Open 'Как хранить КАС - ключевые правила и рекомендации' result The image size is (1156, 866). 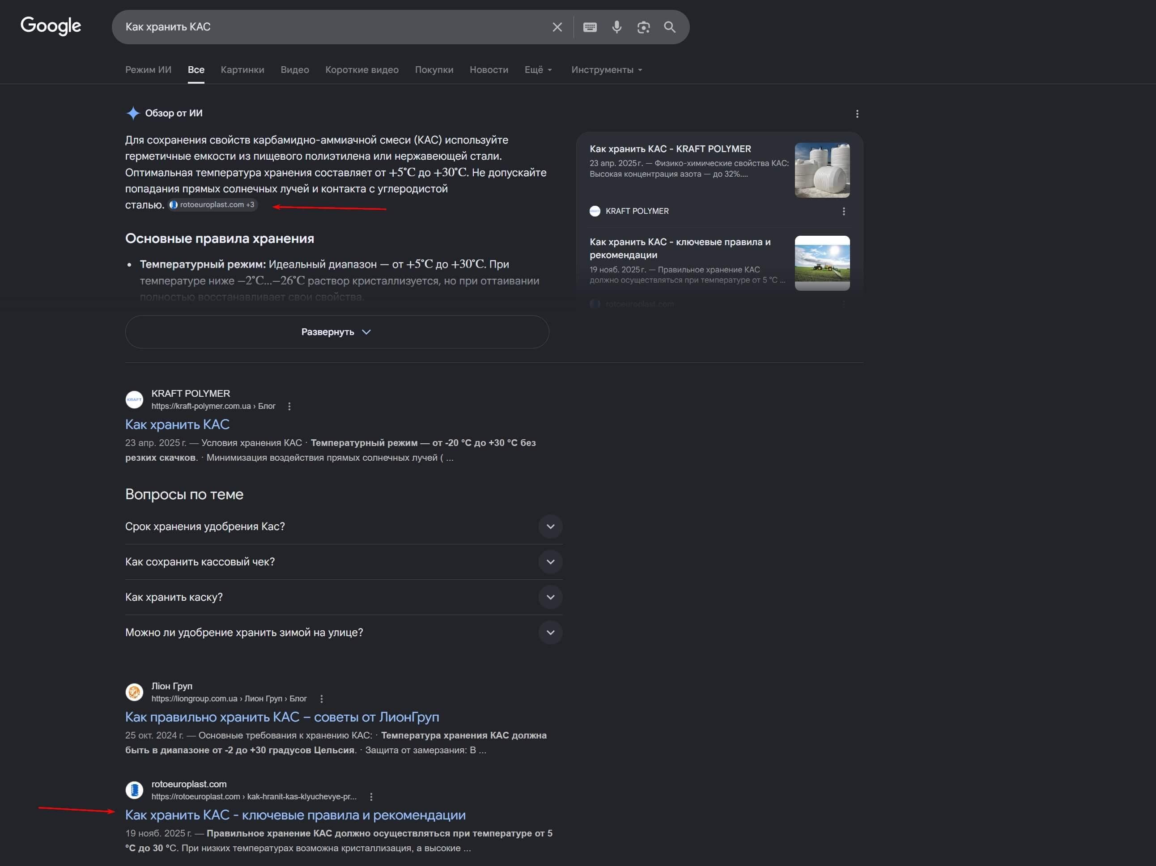pos(295,815)
